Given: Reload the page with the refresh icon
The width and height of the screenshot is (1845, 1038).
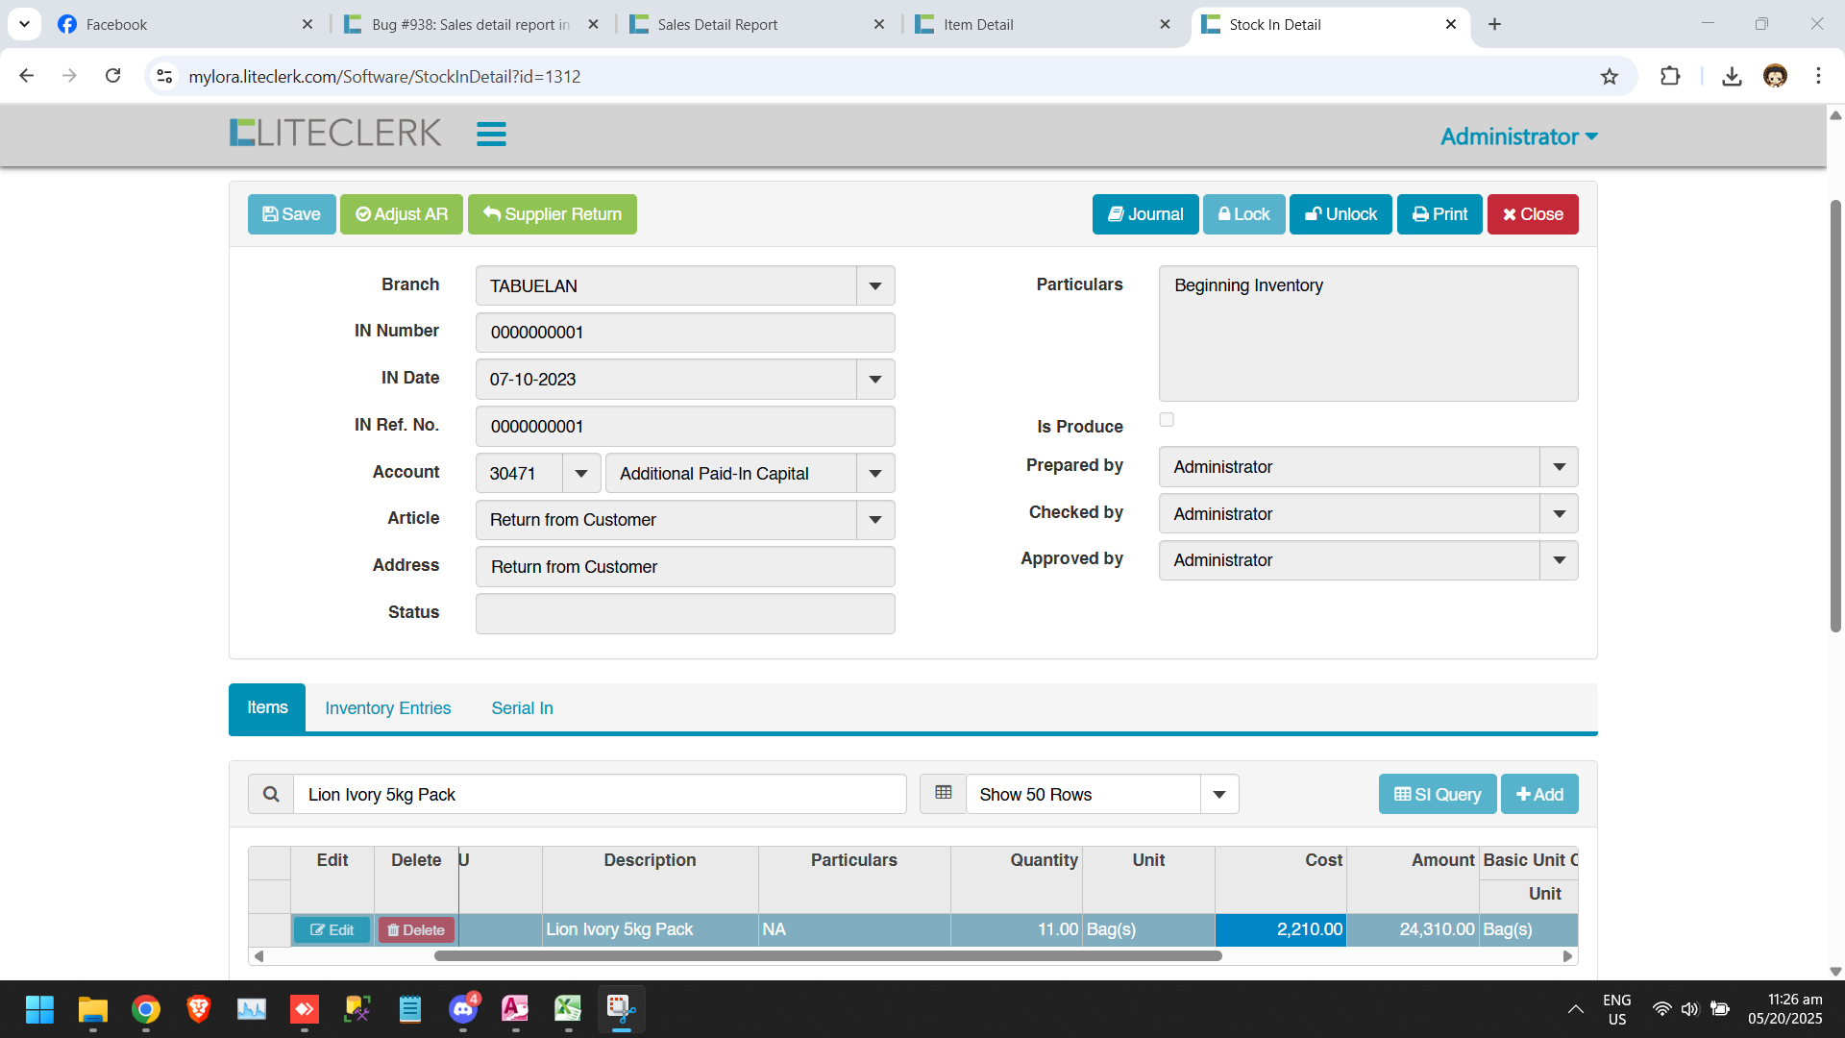Looking at the screenshot, I should click(x=113, y=76).
